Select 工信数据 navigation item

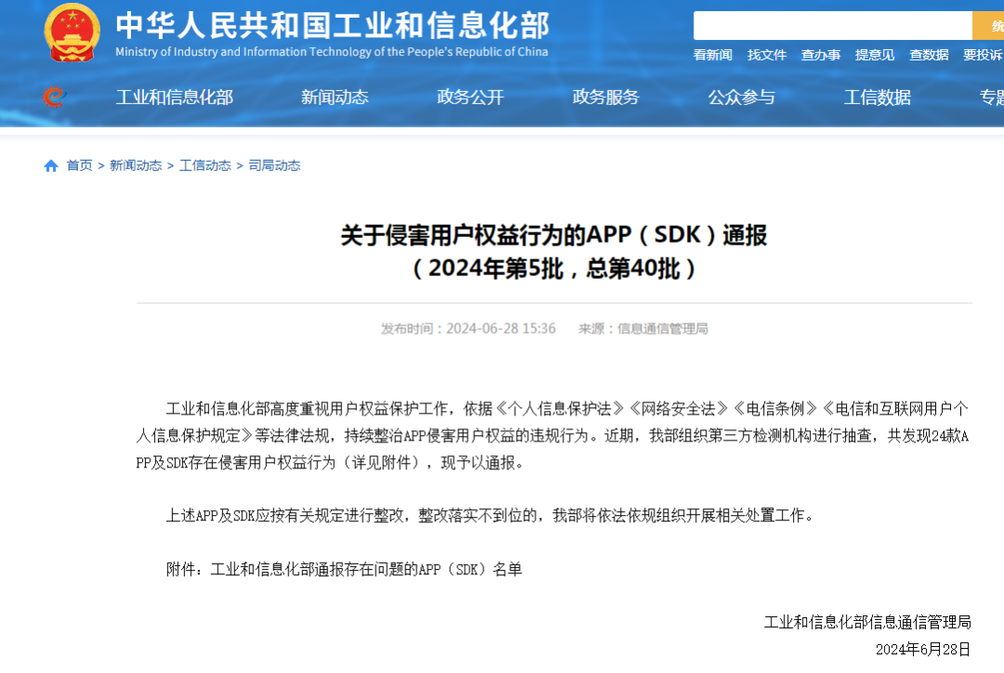877,98
